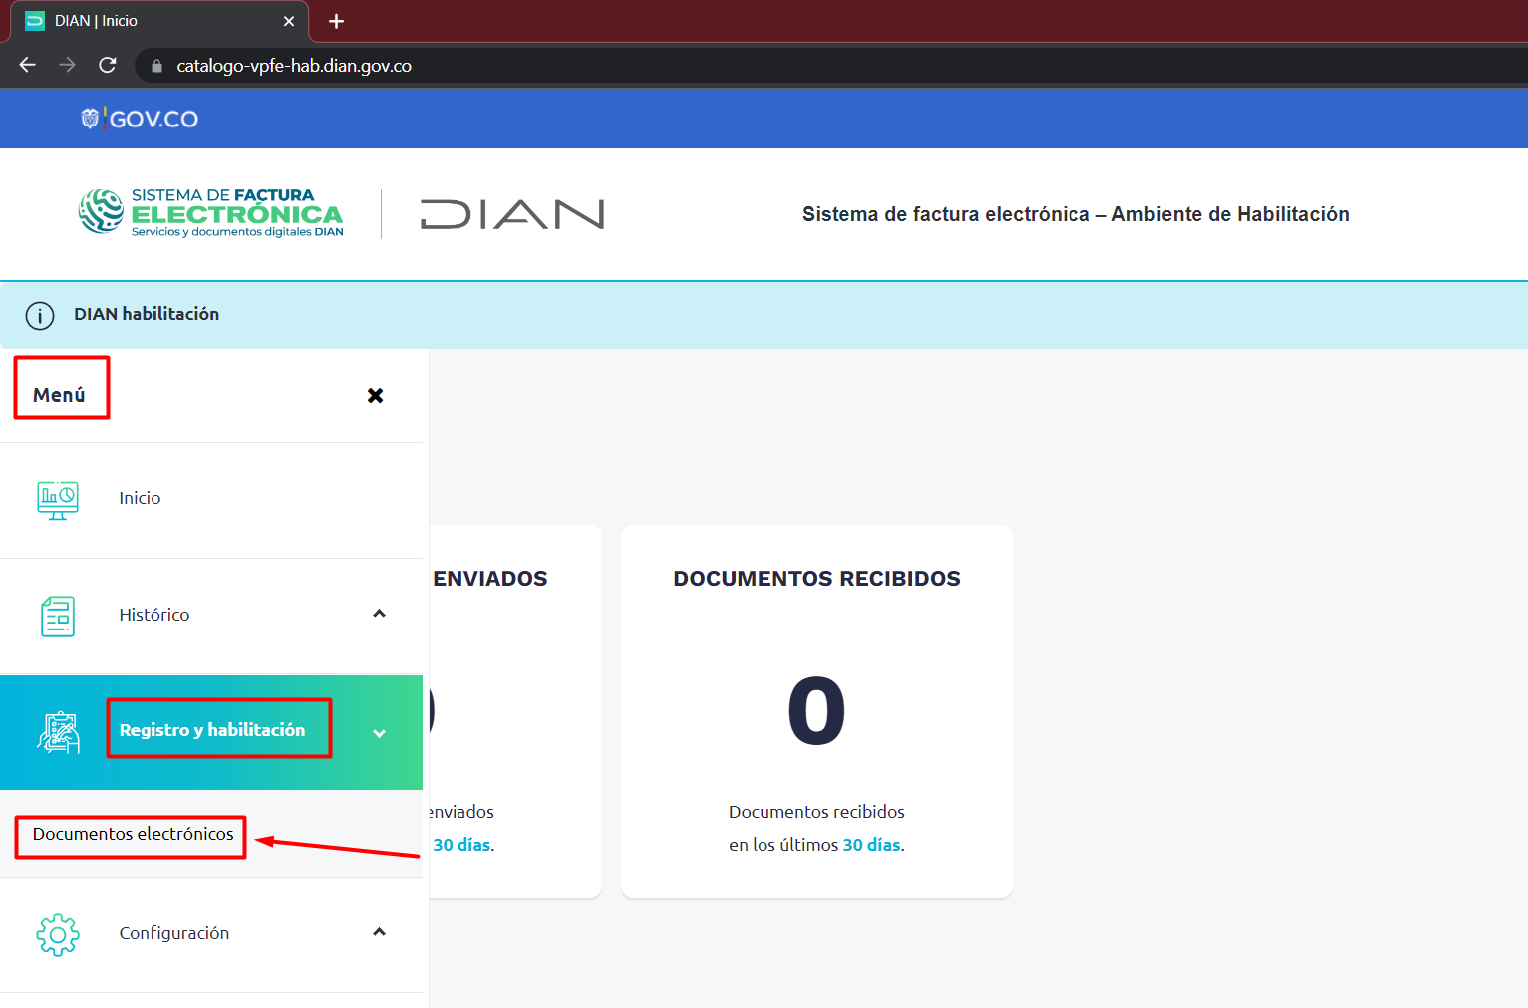Click the Histórico document icon

click(58, 616)
